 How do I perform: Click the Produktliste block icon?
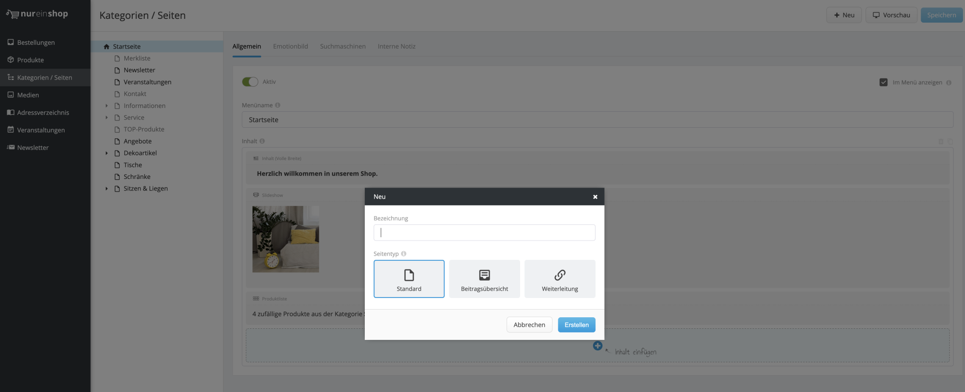coord(256,298)
